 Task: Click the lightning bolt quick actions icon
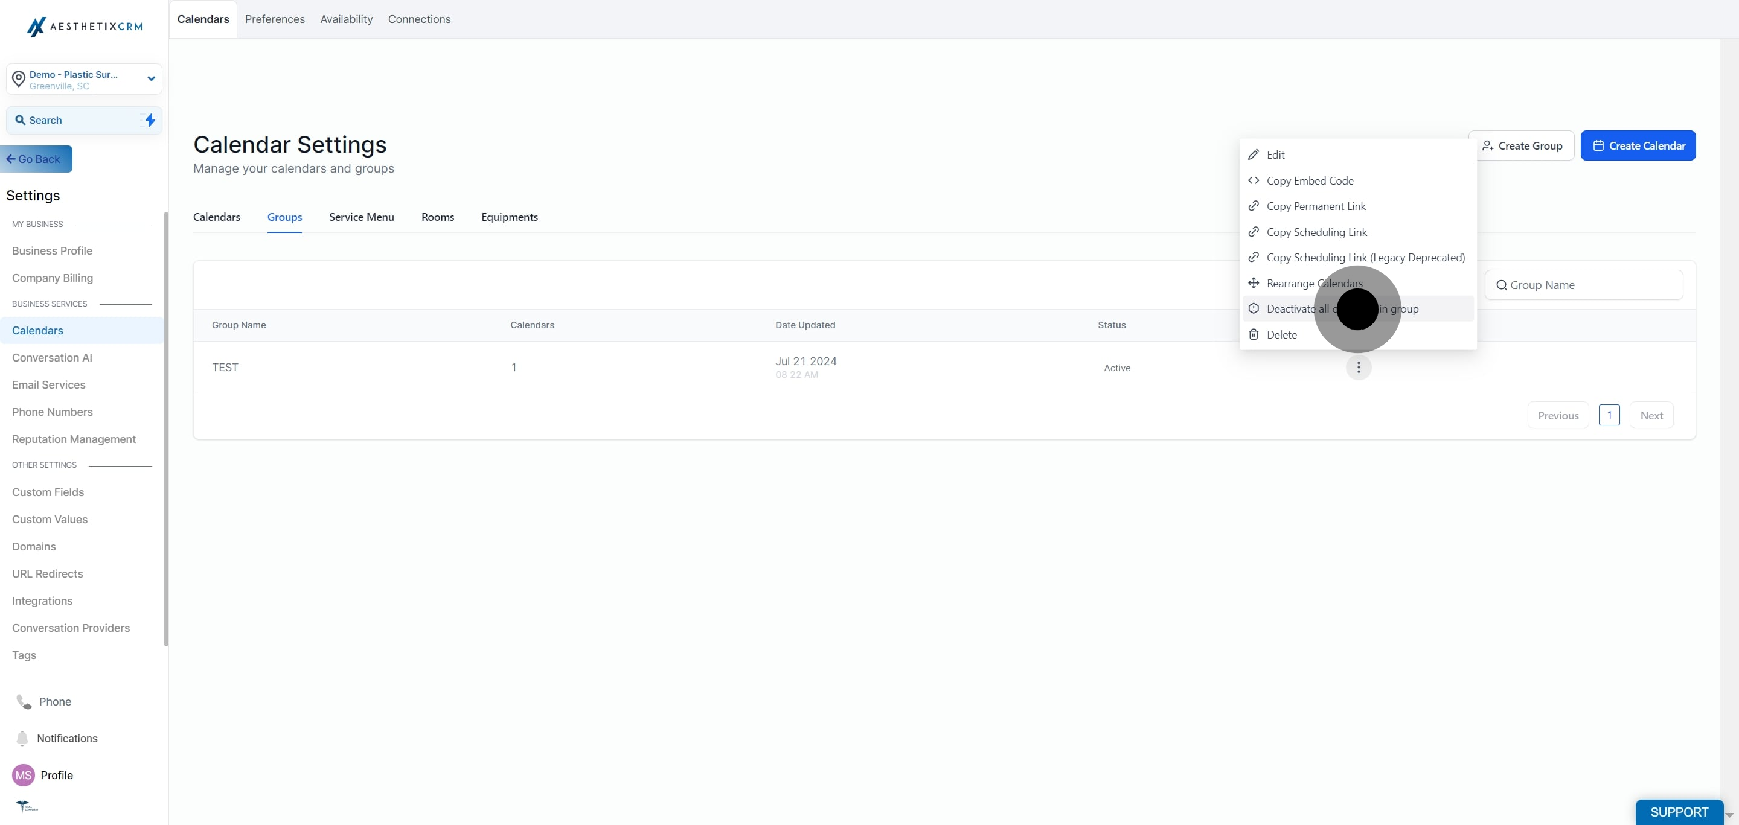coord(150,120)
